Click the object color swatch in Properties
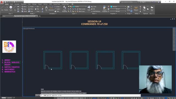176x99 pixels. (x=111, y=7)
